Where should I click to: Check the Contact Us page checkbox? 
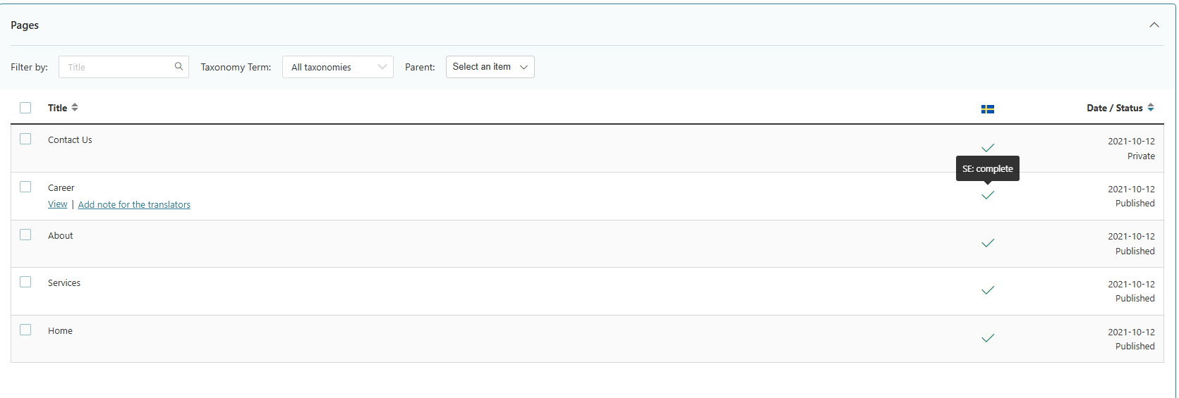[25, 139]
